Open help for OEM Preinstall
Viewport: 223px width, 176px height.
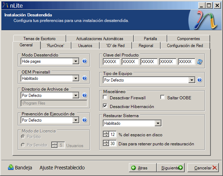(x=85, y=78)
